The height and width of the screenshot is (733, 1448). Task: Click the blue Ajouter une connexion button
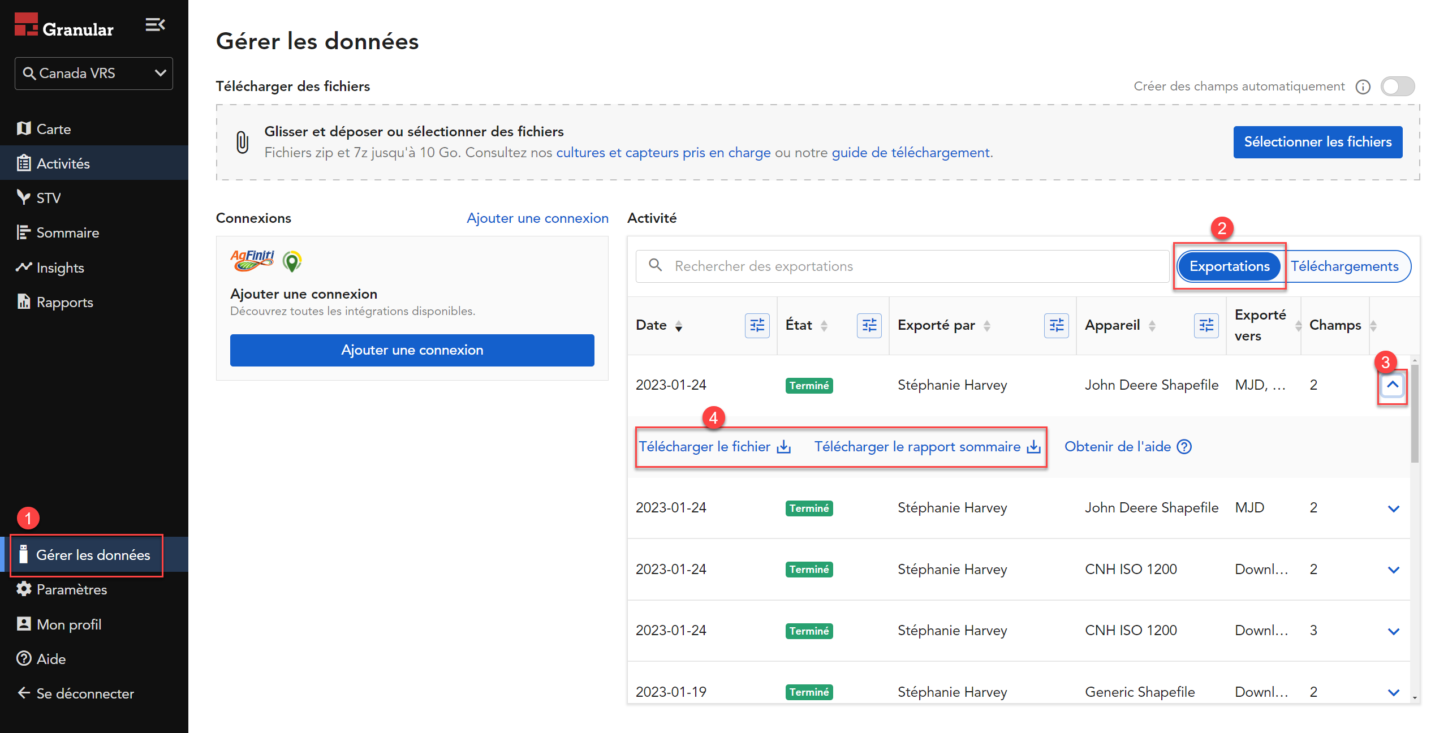[x=412, y=350]
